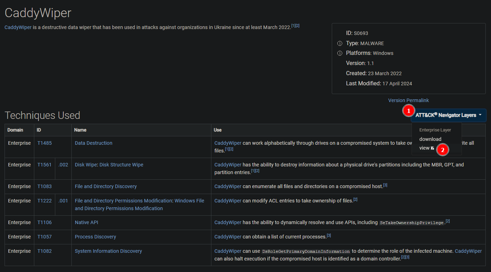Click Enterprise cell in Process Discovery row

(x=19, y=237)
